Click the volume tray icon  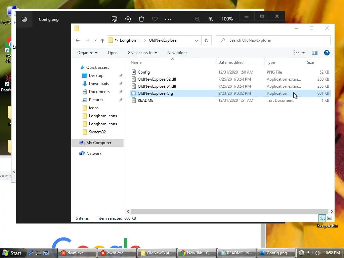[317, 253]
